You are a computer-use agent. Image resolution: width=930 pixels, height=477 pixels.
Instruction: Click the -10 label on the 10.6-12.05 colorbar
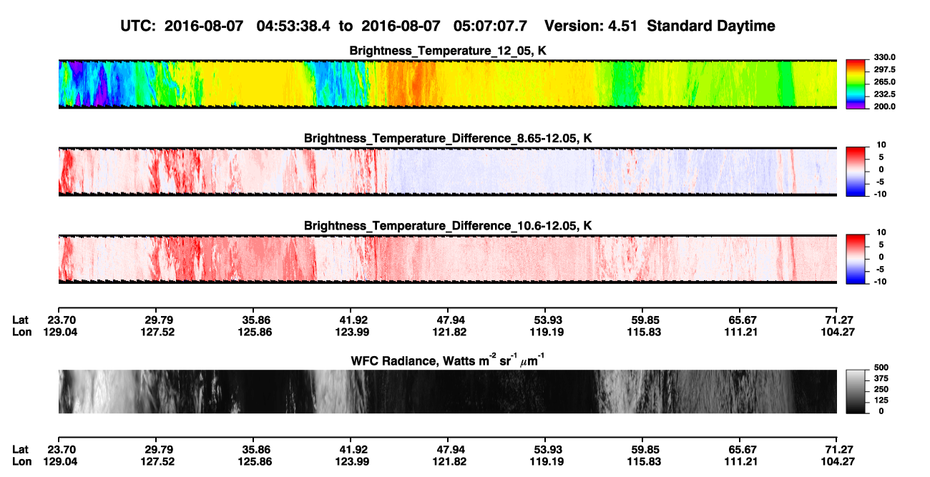point(881,281)
